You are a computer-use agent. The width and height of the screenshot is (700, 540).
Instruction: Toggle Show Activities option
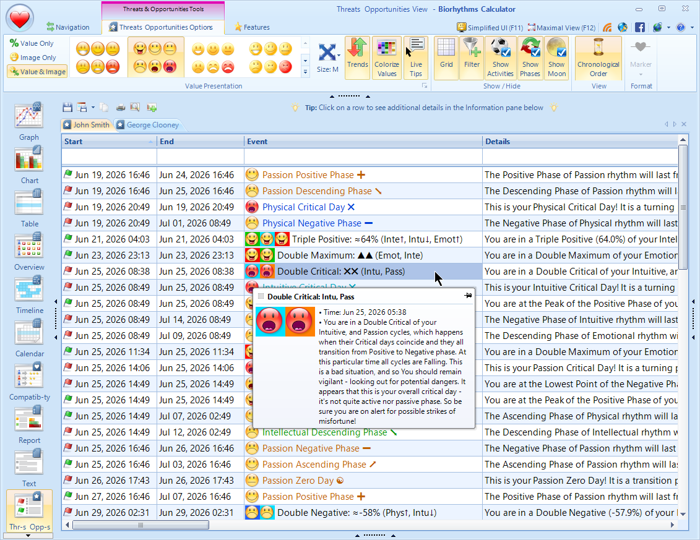click(500, 58)
